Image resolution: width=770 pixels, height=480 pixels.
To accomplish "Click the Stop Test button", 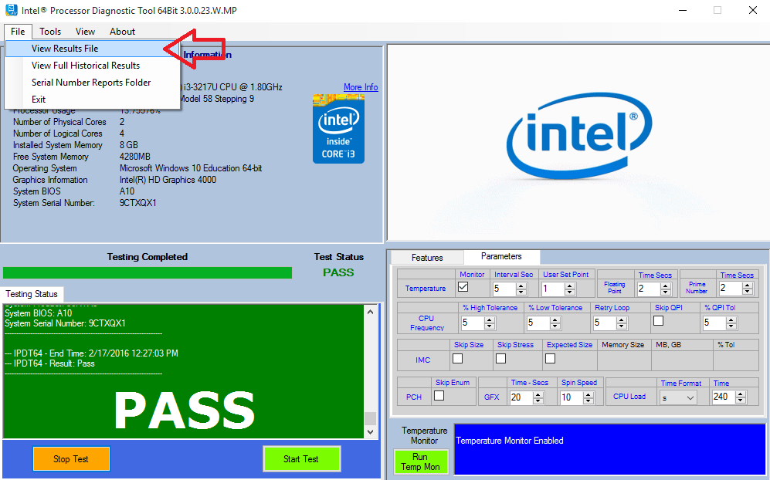I will [71, 459].
